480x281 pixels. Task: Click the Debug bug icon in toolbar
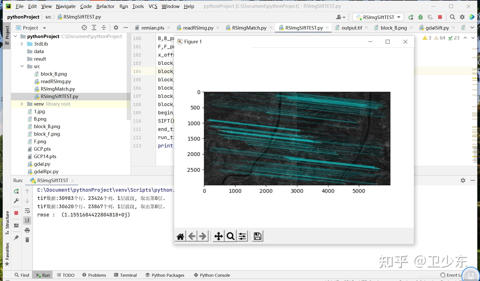pyautogui.click(x=420, y=17)
